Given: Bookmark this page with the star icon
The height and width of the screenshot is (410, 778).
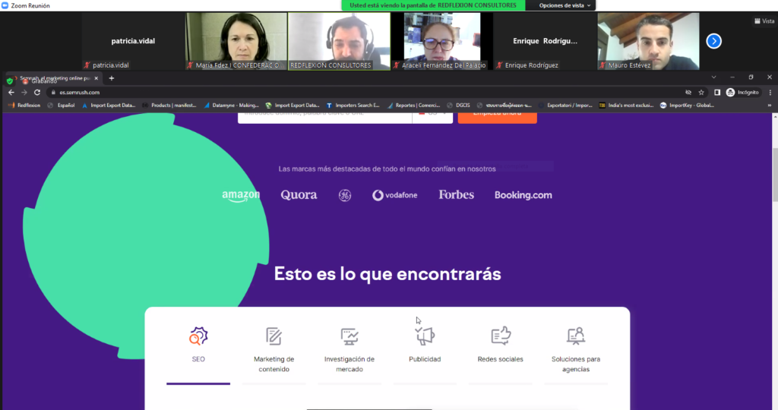Looking at the screenshot, I should click(x=701, y=92).
